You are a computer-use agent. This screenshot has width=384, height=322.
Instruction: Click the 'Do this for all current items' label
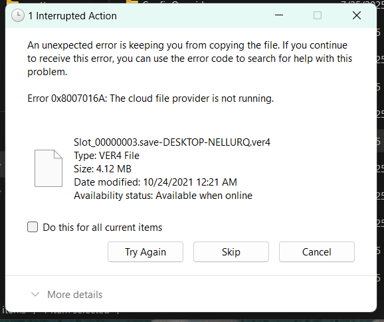click(x=102, y=228)
